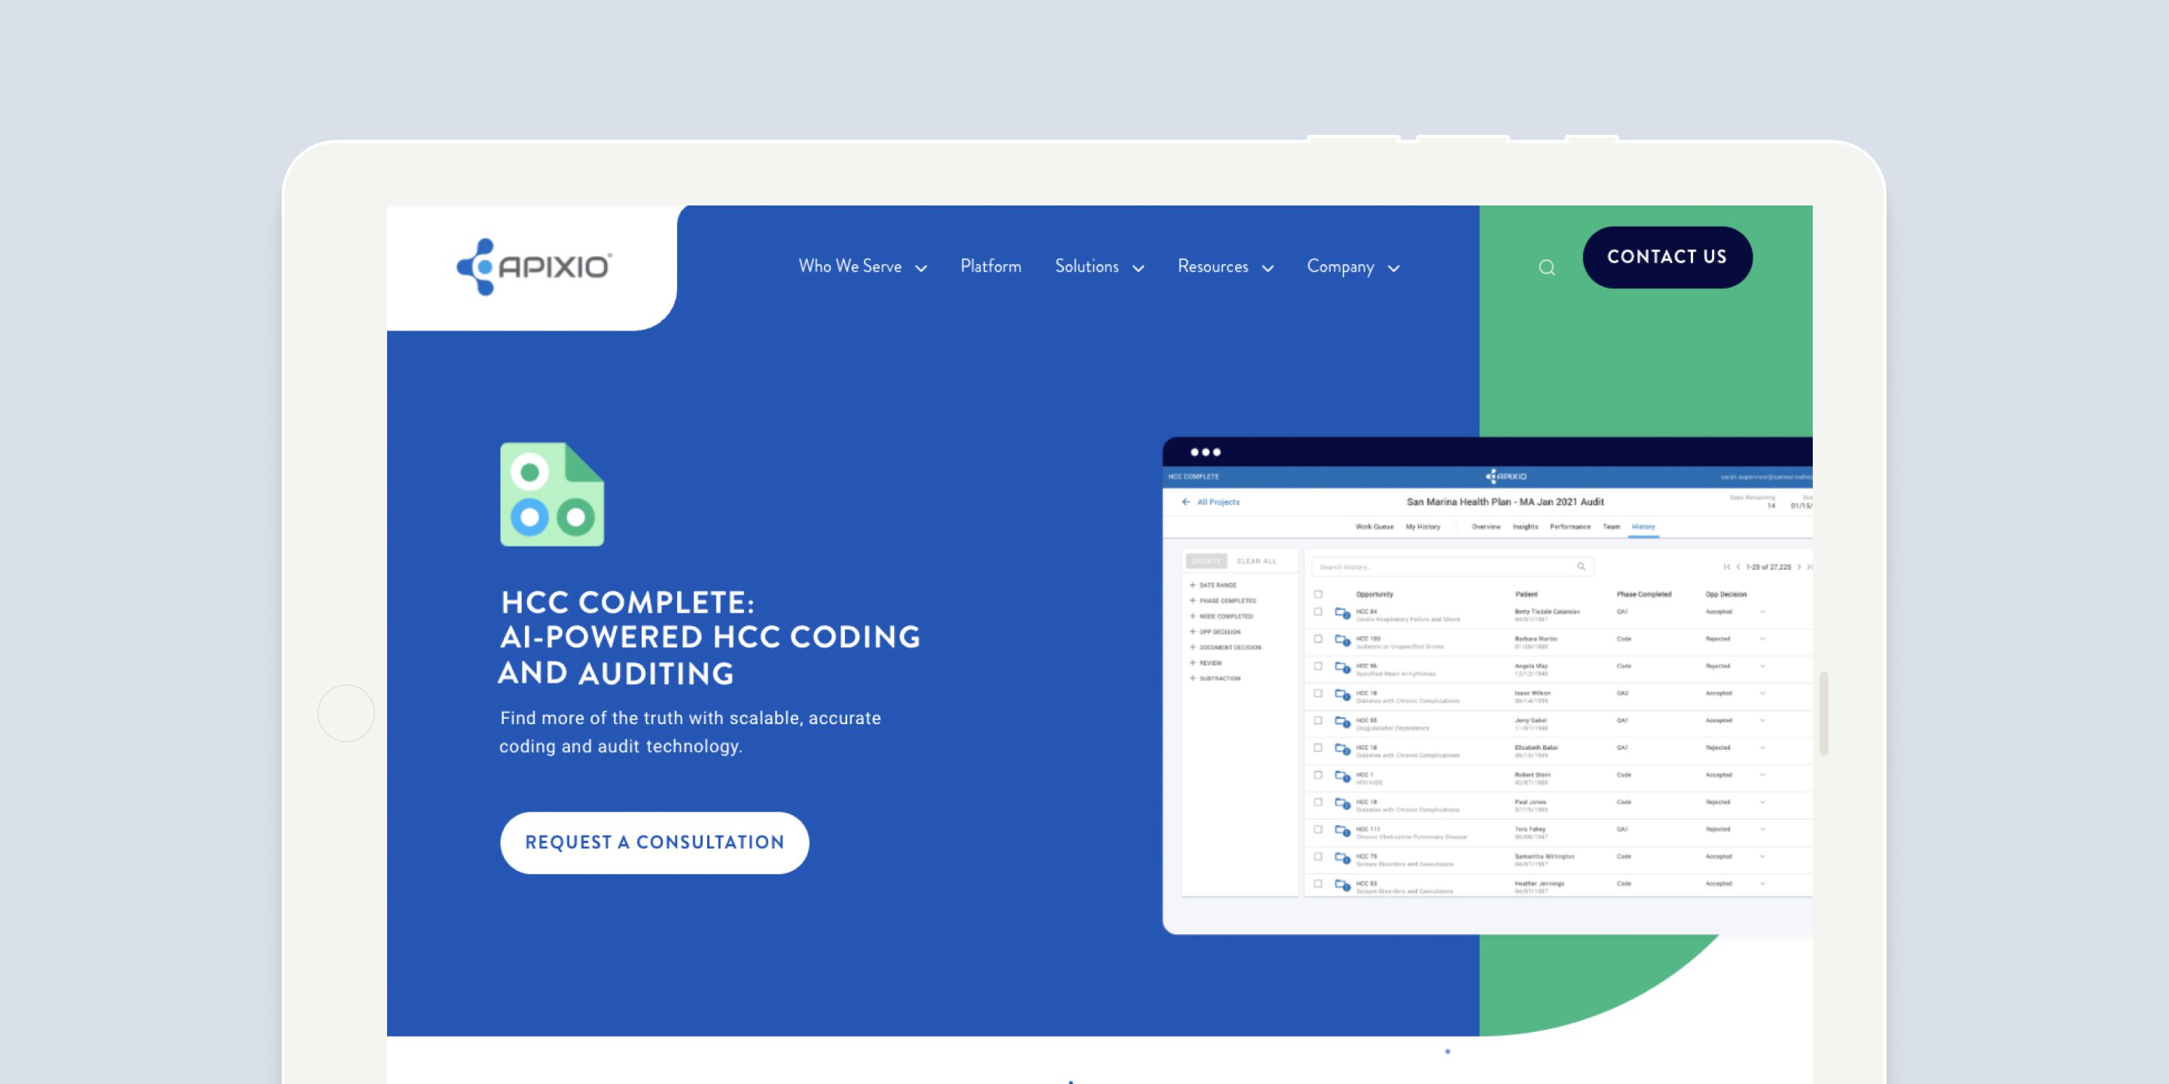
Task: Select the History tab
Action: click(1643, 527)
